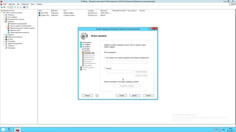Click the Forward arrow toolbar icon

pos(4,7)
